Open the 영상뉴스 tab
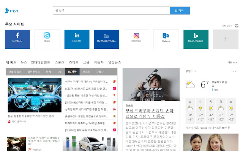 (x=115, y=62)
